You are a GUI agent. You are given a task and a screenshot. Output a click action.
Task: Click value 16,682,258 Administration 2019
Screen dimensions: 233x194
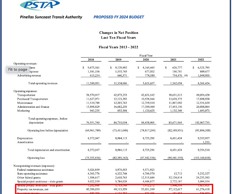pyautogui.click(x=120, y=107)
